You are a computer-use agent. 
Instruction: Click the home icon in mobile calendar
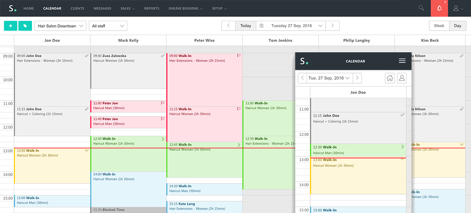pos(390,78)
